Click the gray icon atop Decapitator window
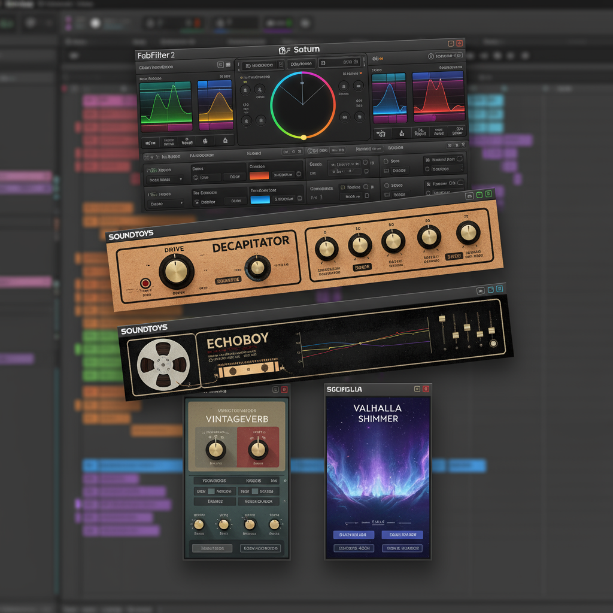The image size is (613, 613). (469, 196)
